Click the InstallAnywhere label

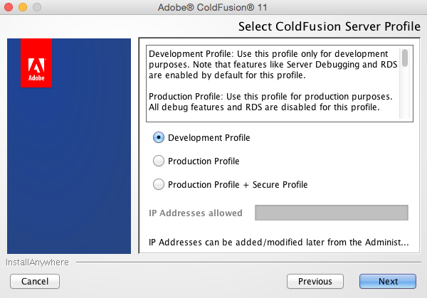tap(37, 262)
